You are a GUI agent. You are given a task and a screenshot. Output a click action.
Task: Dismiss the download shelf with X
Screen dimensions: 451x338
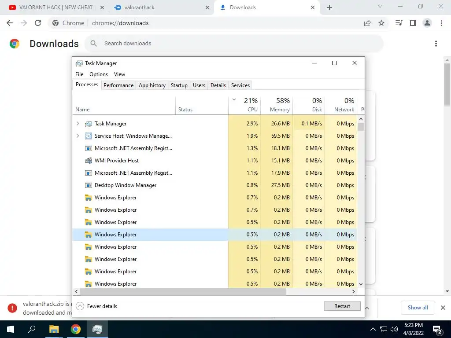click(443, 308)
